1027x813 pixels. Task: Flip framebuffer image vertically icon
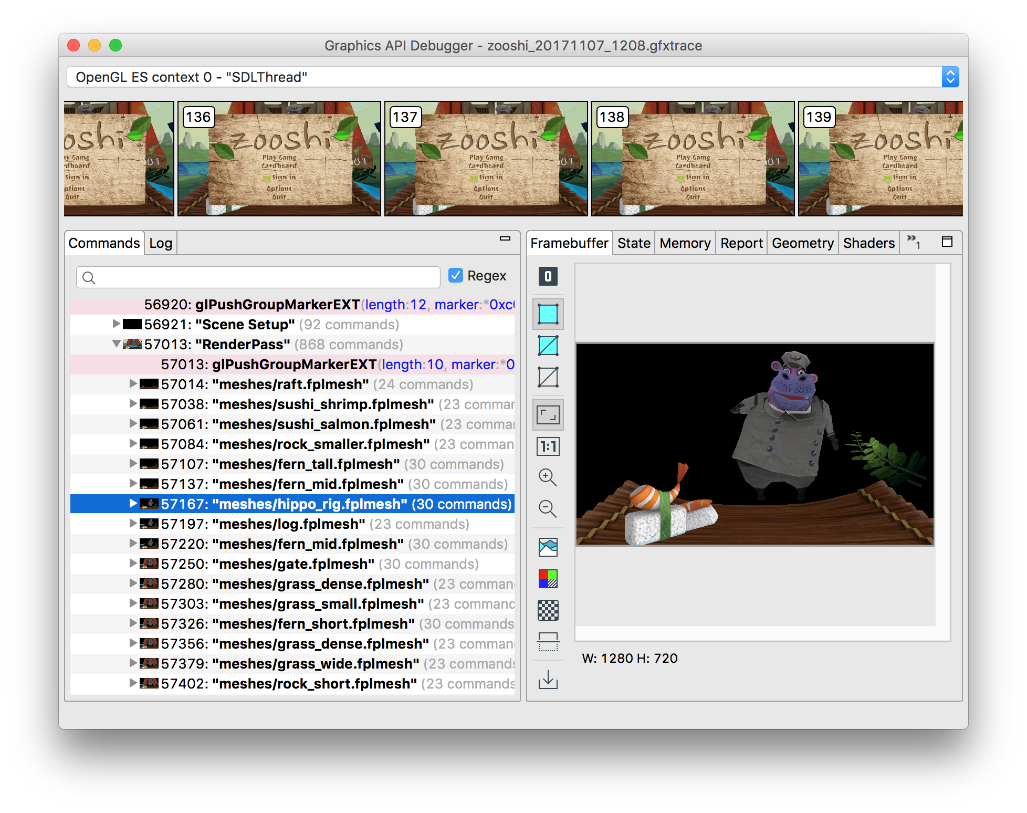(548, 642)
